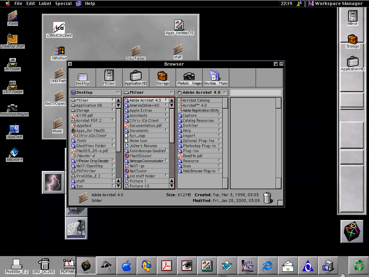Click the 22:19 clock in the menu bar
The height and width of the screenshot is (277, 369).
click(x=286, y=4)
